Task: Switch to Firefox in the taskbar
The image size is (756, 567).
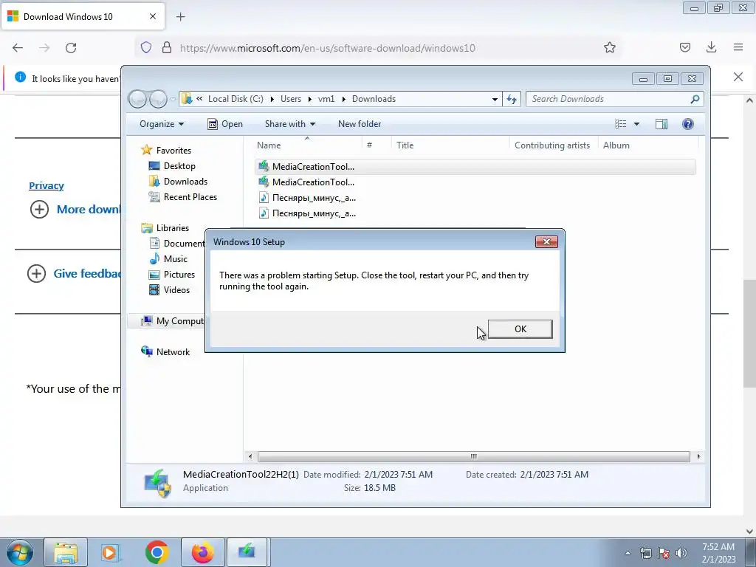Action: click(x=203, y=552)
